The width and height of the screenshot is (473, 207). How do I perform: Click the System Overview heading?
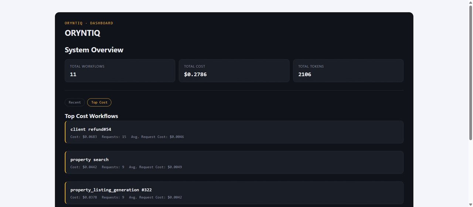coord(94,50)
